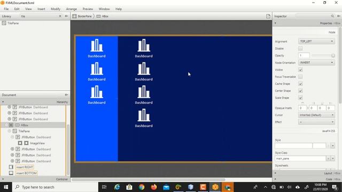The width and height of the screenshot is (342, 192).
Task: Open the Alignment TOP_LEFT dropdown
Action: pyautogui.click(x=316, y=41)
